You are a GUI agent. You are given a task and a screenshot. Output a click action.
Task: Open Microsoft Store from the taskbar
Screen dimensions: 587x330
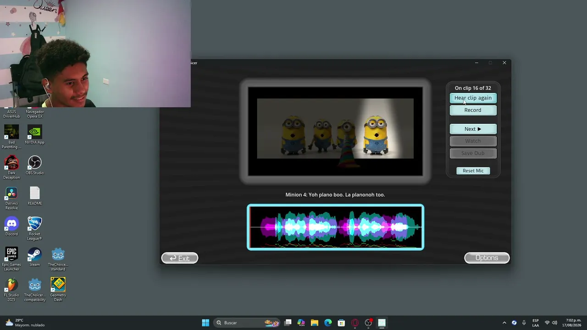coord(341,323)
